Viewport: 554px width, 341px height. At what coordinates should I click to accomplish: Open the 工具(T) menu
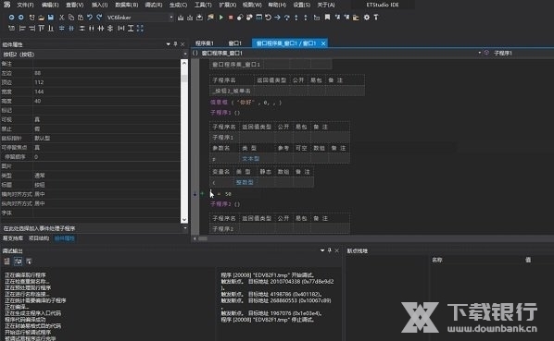203,5
